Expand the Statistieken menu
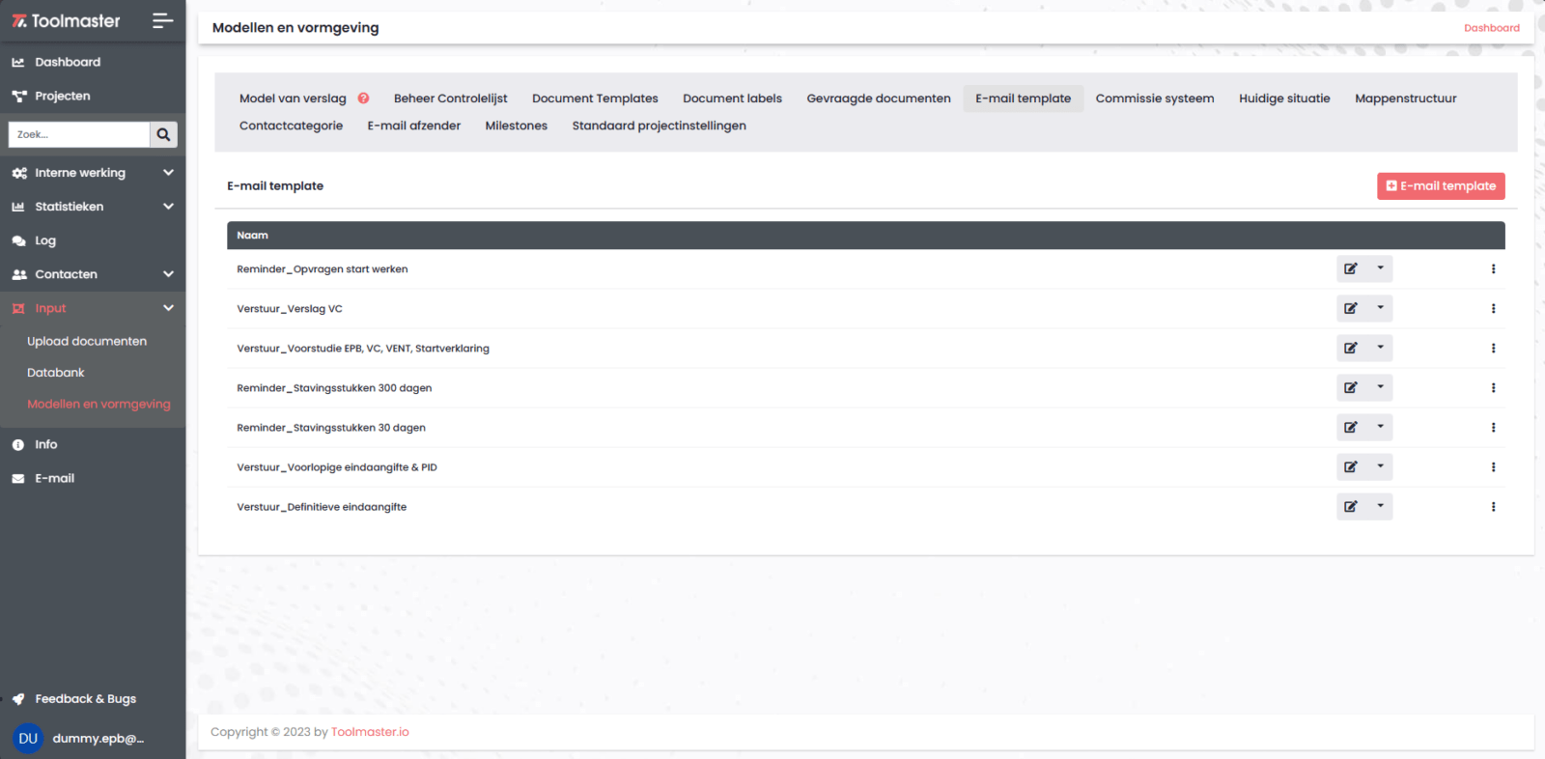Image resolution: width=1545 pixels, height=759 pixels. (x=93, y=207)
